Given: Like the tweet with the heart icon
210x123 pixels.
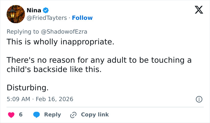Looking at the screenshot, I should (x=11, y=115).
